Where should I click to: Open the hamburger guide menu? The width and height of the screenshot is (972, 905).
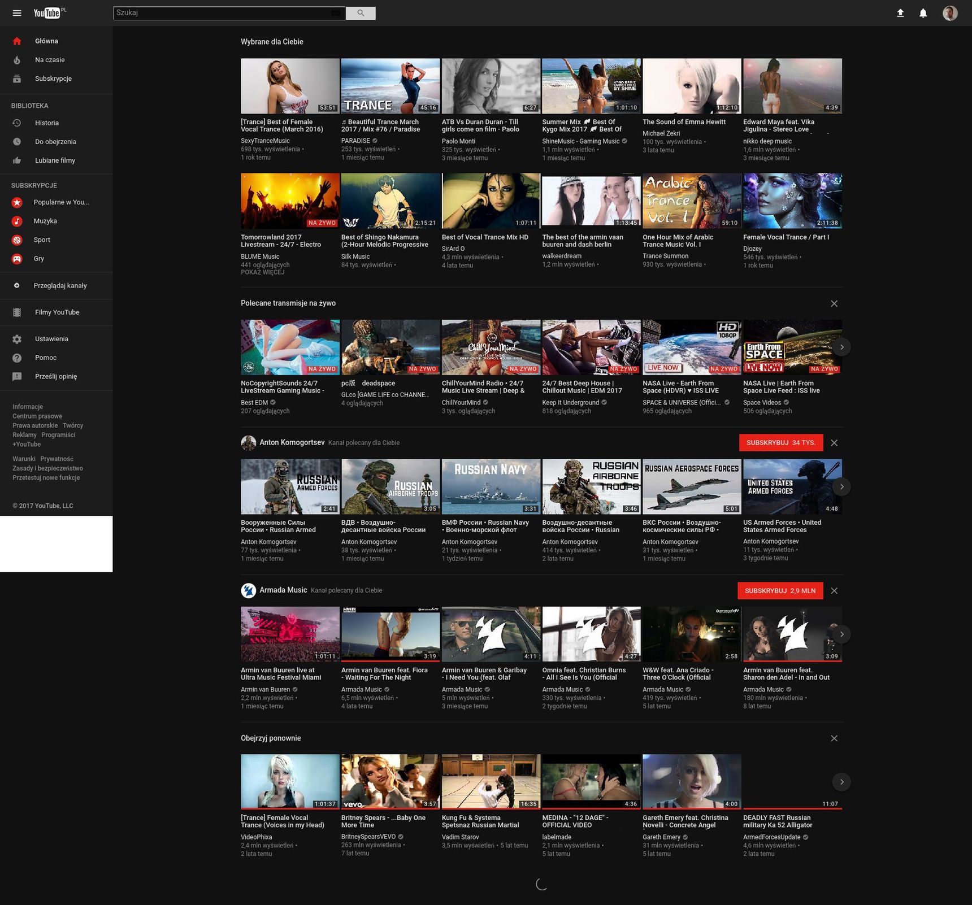point(17,13)
